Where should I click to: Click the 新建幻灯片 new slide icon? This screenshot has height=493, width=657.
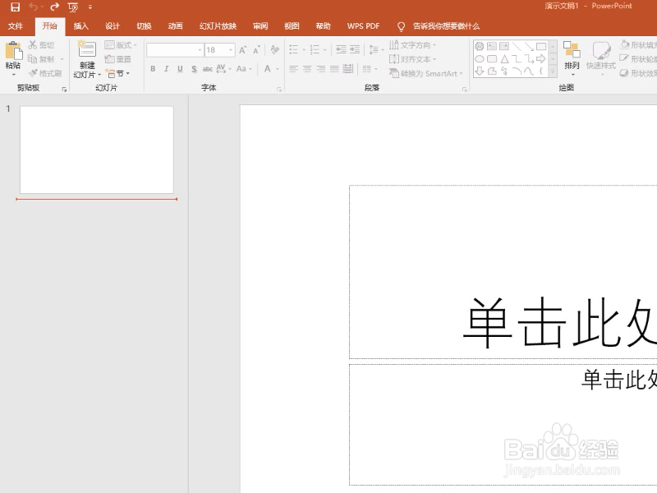tap(87, 48)
